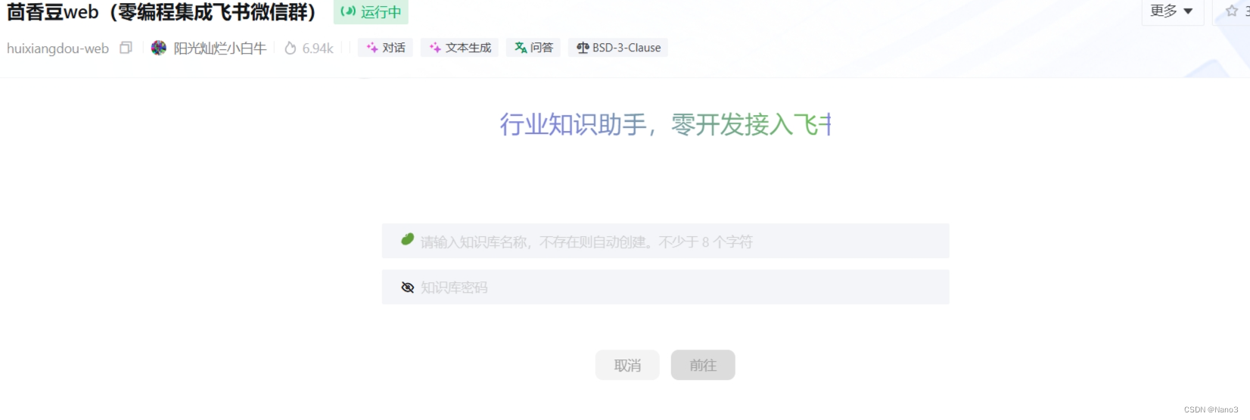Copy the huixiangdou-web repo name icon
The height and width of the screenshot is (420, 1250).
(x=126, y=48)
